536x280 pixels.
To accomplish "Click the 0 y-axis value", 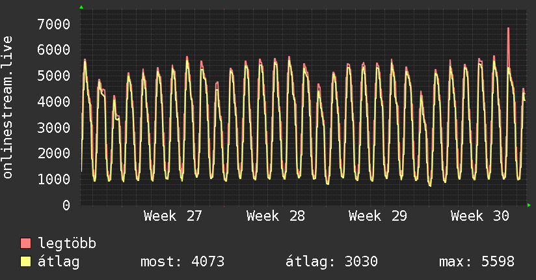I will coord(66,205).
